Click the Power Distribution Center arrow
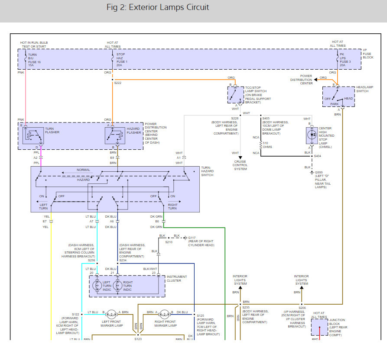Image resolution: width=387 pixels, height=347 pixels. coord(315,80)
